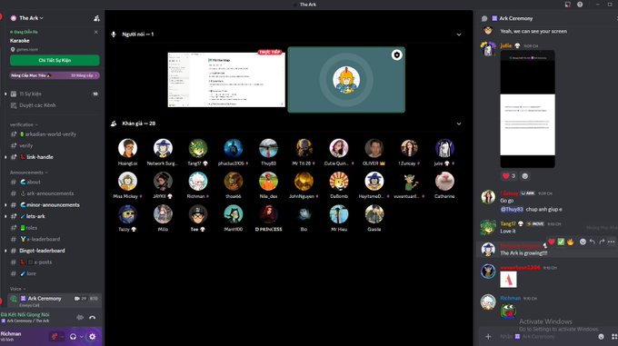Expand the minor-announcements channel arrow
618x346 pixels.
[x=5, y=205]
